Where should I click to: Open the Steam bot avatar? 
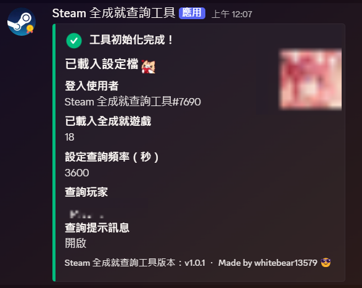pyautogui.click(x=22, y=22)
